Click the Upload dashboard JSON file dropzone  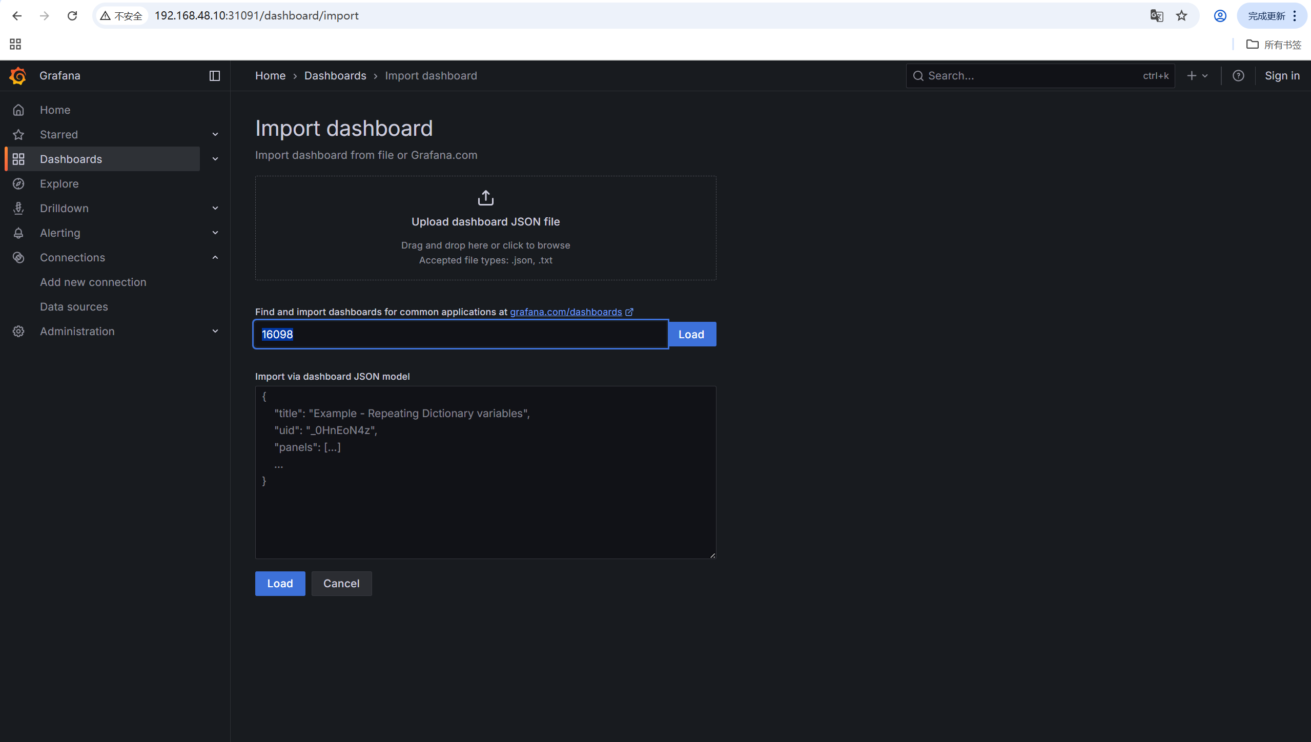(485, 228)
